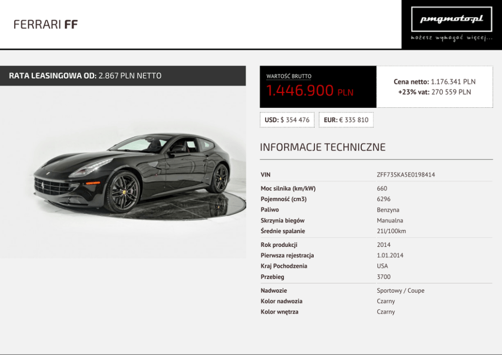502x355 pixels.
Task: Click the VIN number ZFF73SKA5E0198414
Action: (405, 175)
